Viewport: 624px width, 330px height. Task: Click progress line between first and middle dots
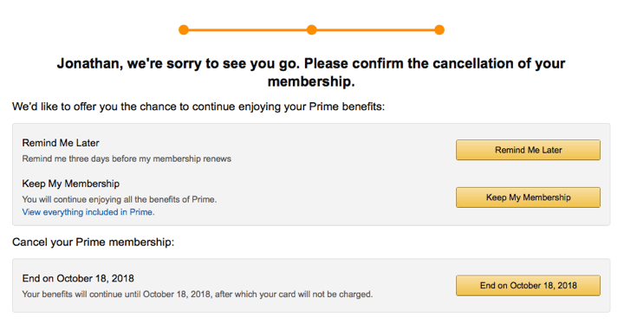pos(248,29)
